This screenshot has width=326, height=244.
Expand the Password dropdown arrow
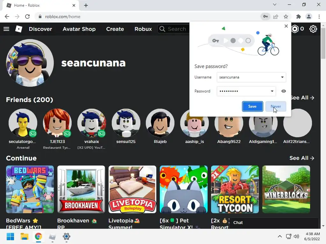pos(272,91)
